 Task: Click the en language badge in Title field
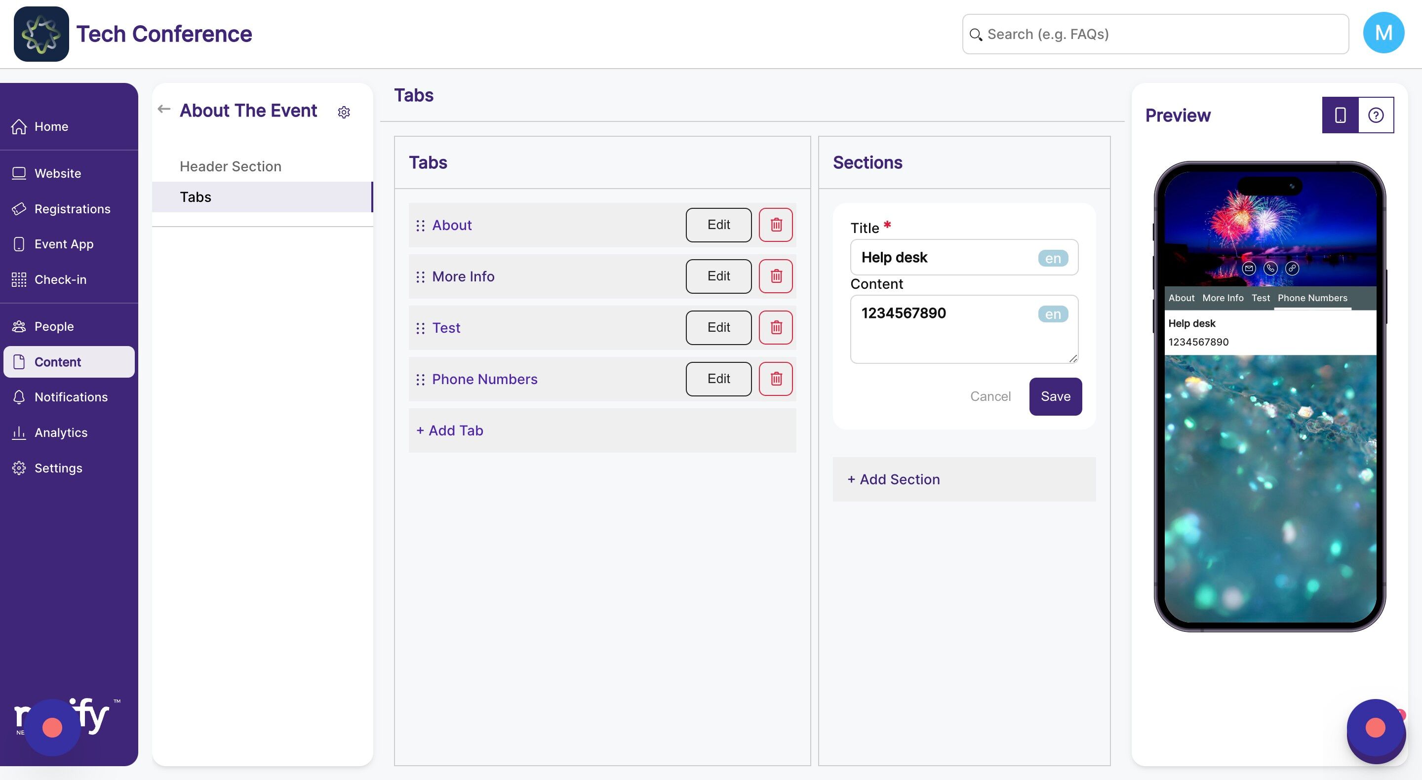[x=1053, y=258]
